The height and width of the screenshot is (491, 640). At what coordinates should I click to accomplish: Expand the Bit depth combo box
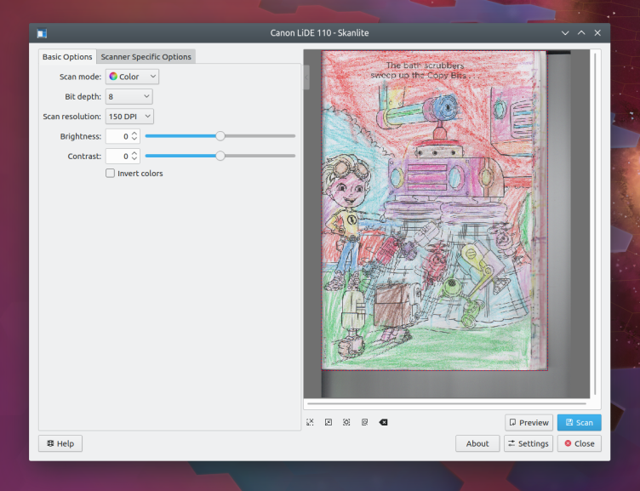pos(129,97)
